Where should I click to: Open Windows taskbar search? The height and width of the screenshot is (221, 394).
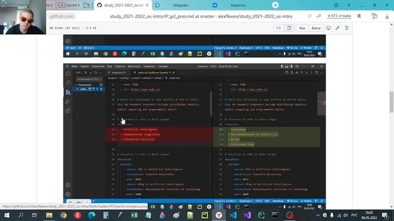(21, 215)
